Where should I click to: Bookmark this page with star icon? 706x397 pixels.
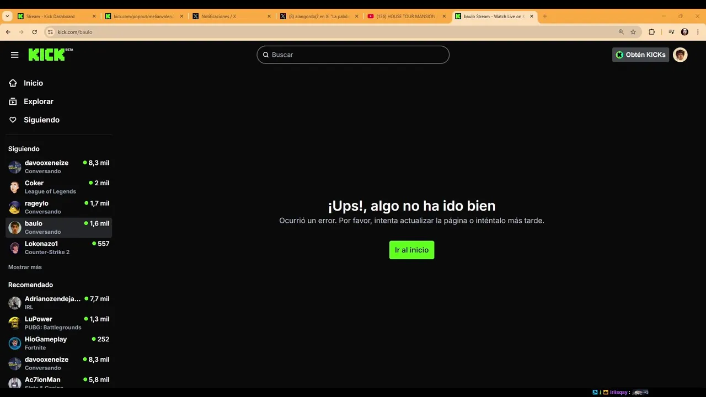point(633,32)
